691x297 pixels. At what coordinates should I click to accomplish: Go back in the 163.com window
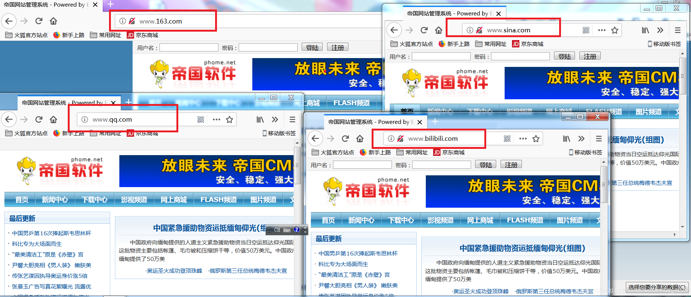pyautogui.click(x=9, y=21)
